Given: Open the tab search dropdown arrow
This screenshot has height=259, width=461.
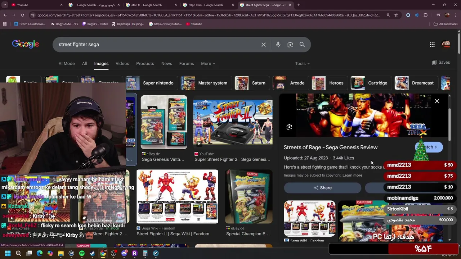Looking at the screenshot, I should pyautogui.click(x=5, y=5).
